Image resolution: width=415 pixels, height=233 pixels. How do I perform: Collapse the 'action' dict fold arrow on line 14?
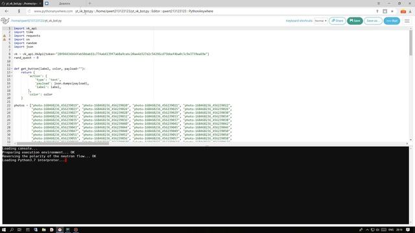pos(12,76)
